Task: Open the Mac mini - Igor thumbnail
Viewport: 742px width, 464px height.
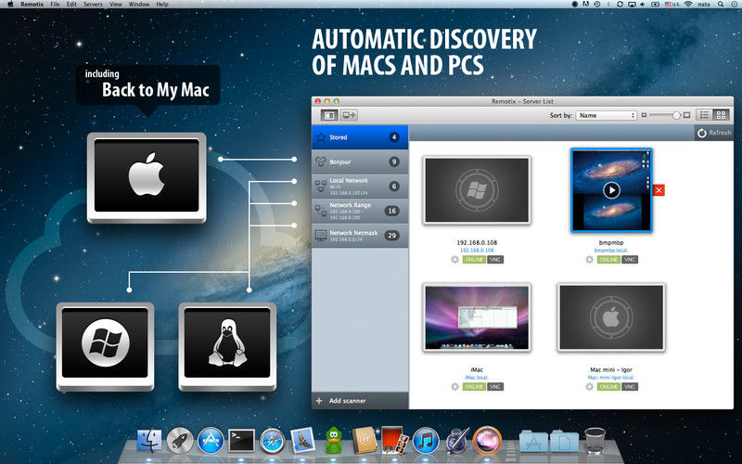Action: pyautogui.click(x=611, y=317)
